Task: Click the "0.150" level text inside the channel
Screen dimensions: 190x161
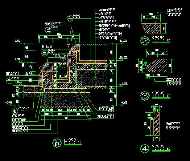Action: coord(63,76)
